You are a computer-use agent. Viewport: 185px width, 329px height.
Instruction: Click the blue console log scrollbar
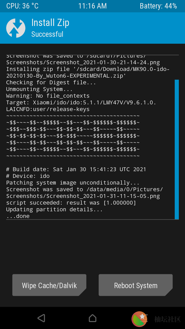pyautogui.click(x=177, y=149)
